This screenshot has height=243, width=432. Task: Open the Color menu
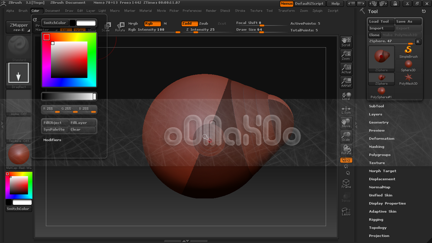[35, 11]
